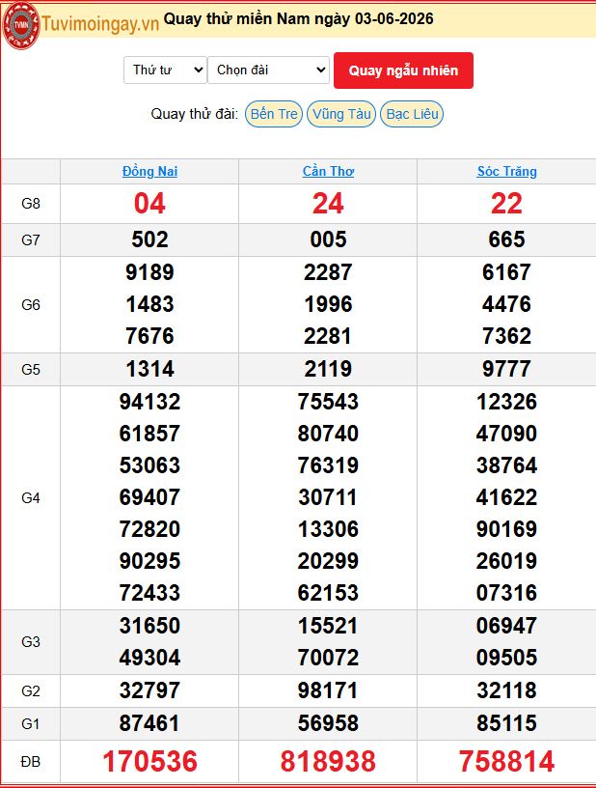Click the G6 number '7362'

coord(506,336)
